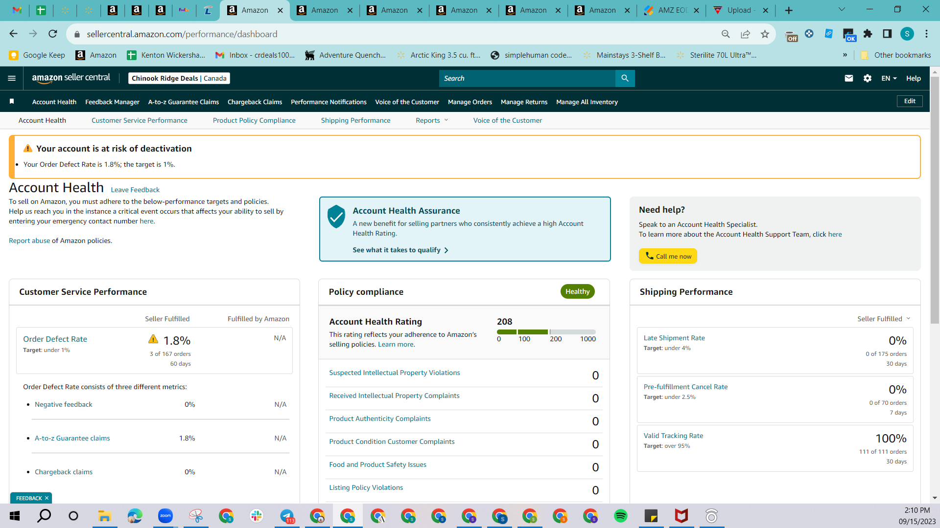Viewport: 940px width, 528px height.
Task: Open the Chrome extensions puzzle icon
Action: [868, 34]
